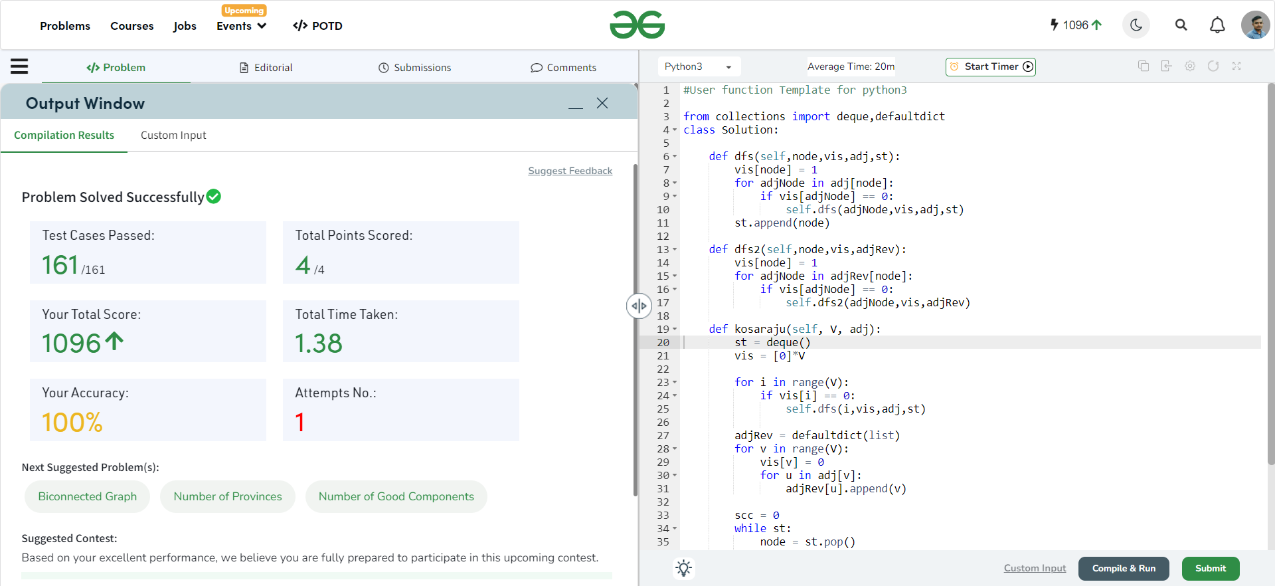The height and width of the screenshot is (586, 1275).
Task: Open the Jobs menu item
Action: [x=185, y=26]
